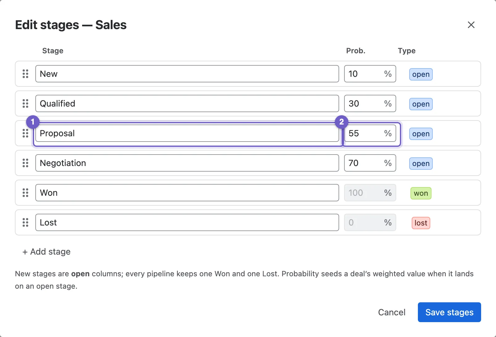Screen dimensions: 496x337
Task: Click the open badge in the New row
Action: (x=421, y=74)
